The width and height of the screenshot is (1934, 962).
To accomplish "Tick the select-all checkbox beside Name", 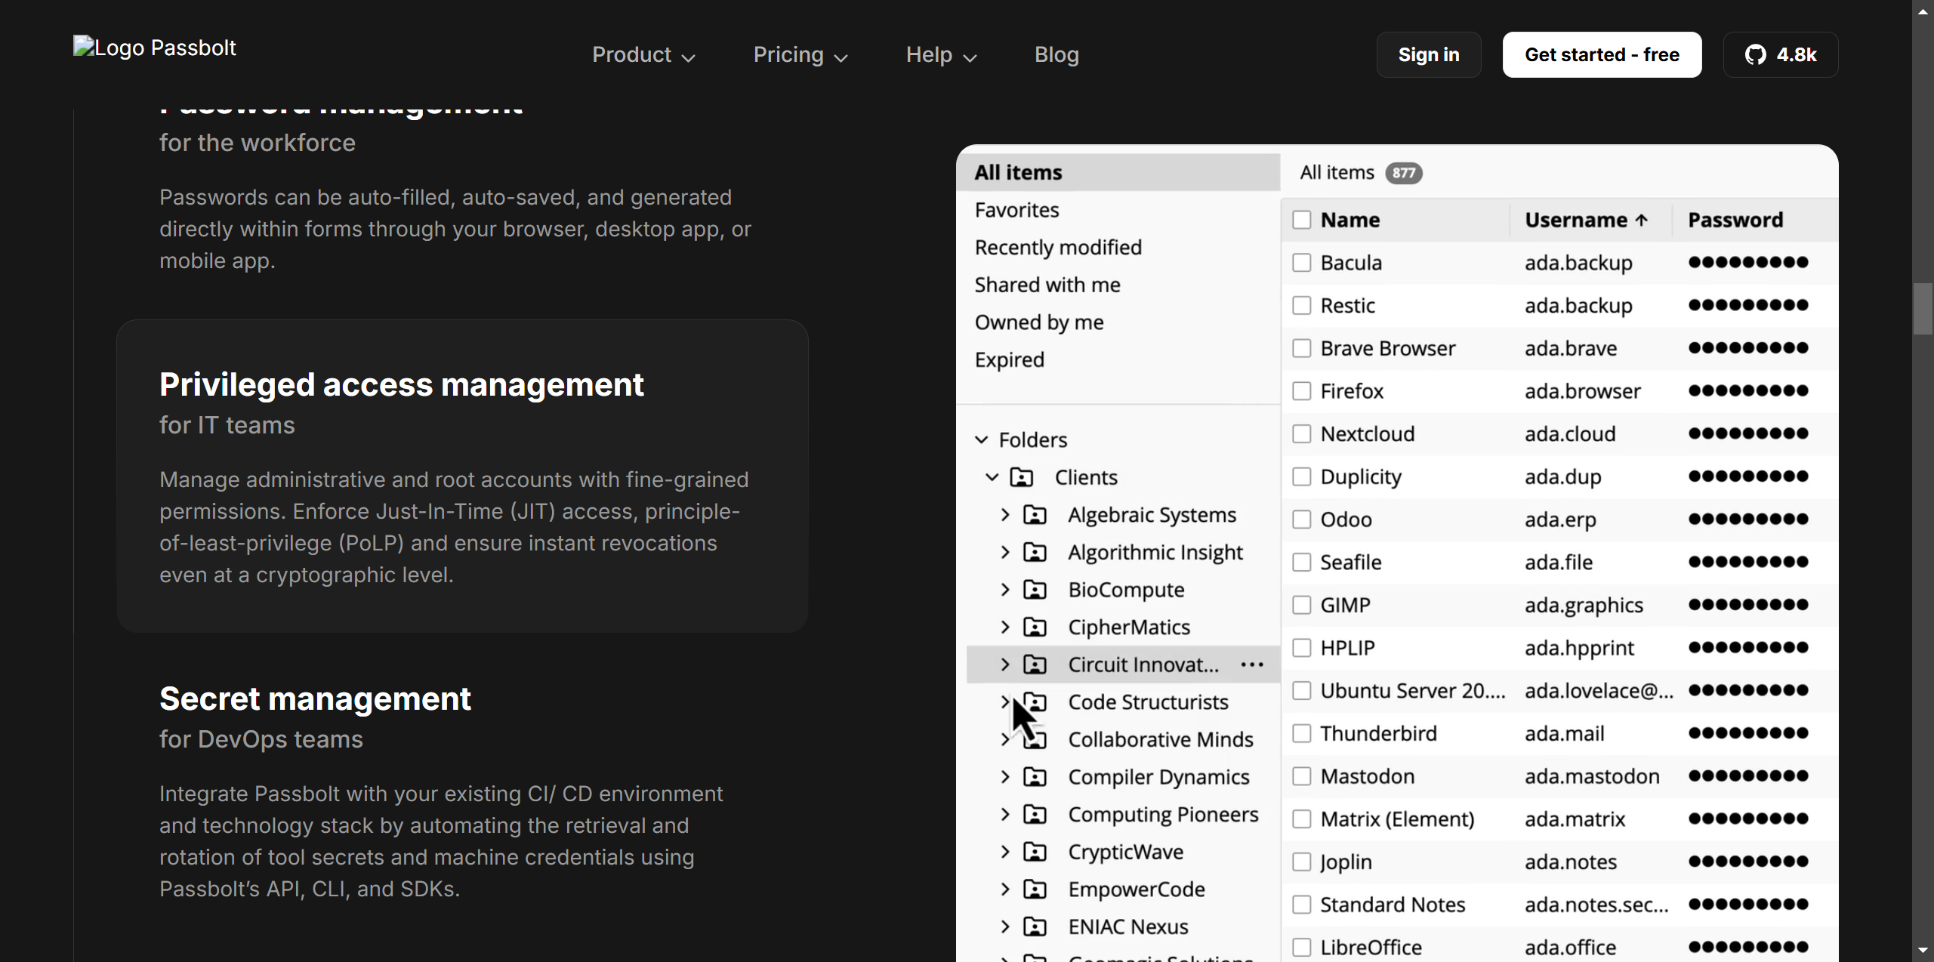I will (x=1301, y=220).
